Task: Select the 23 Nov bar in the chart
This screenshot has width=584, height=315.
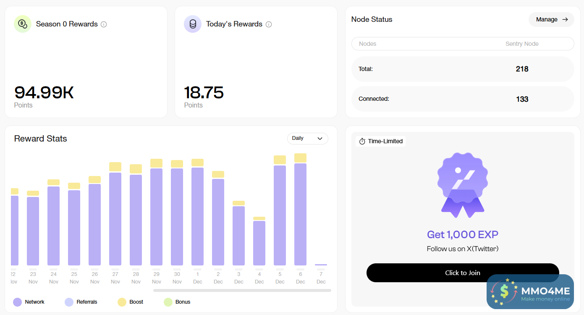Action: 33,228
